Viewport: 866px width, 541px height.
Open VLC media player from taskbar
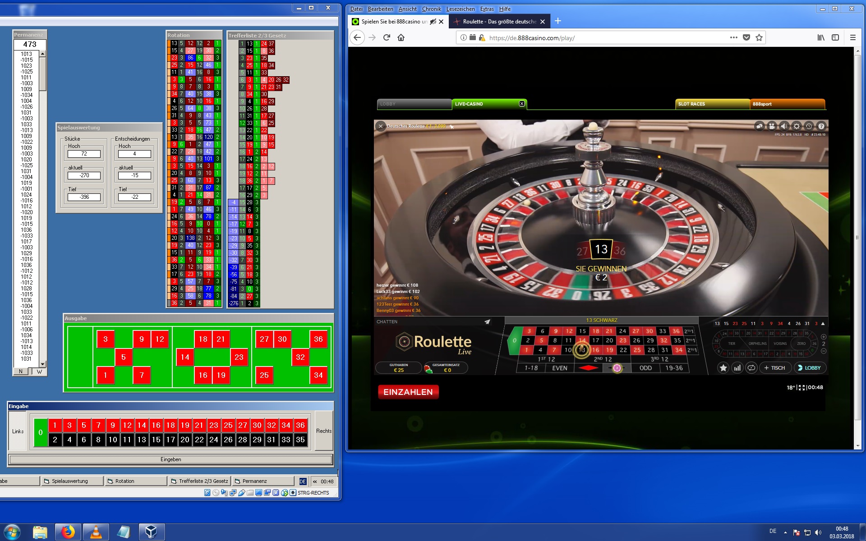(96, 532)
